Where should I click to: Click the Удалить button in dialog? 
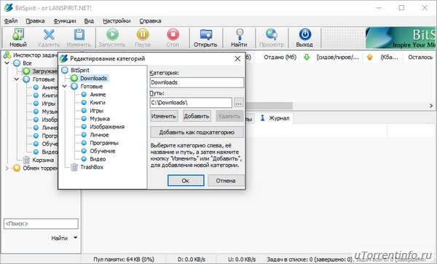tap(229, 116)
